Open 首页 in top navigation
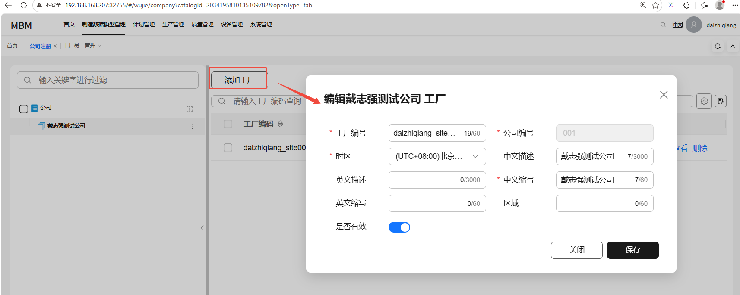Image resolution: width=740 pixels, height=295 pixels. point(69,24)
